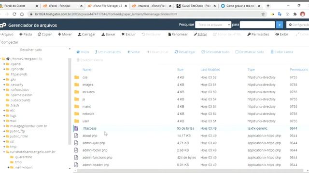The width and height of the screenshot is (309, 173).
Task: Bookmark page with the star icon
Action: 263,14
